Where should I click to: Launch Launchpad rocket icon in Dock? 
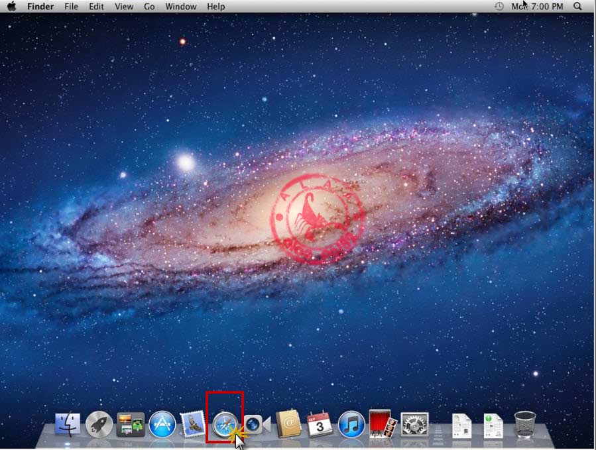(x=99, y=424)
